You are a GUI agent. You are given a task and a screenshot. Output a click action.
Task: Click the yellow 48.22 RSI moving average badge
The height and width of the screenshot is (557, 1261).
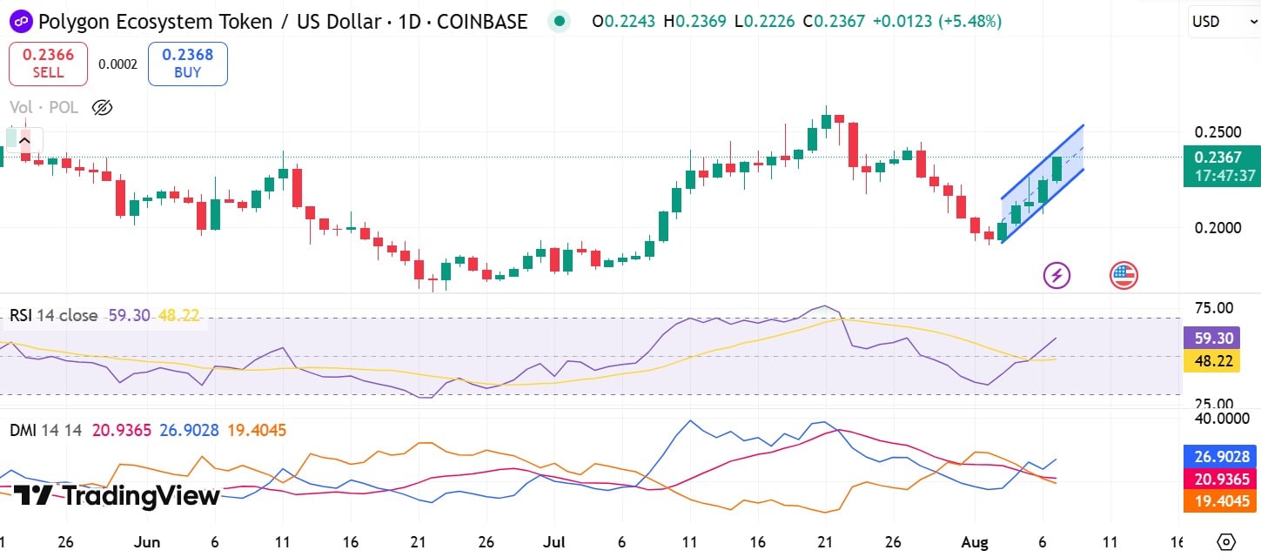[1211, 361]
